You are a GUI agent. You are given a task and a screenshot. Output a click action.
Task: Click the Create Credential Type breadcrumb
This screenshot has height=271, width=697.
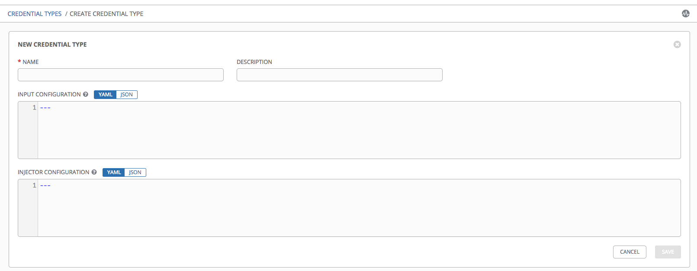[x=106, y=14]
